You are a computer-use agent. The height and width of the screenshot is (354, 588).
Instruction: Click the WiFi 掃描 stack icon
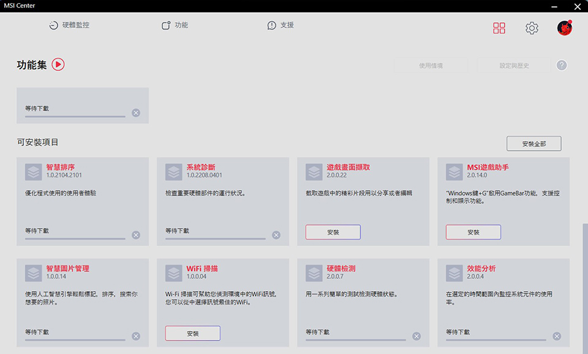[x=173, y=273]
